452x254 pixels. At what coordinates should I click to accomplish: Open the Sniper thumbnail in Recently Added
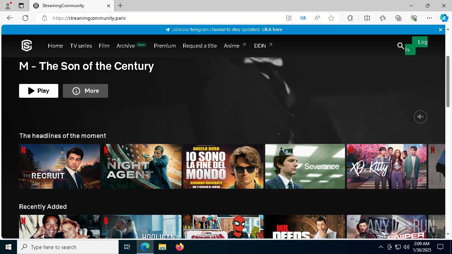pos(387,227)
